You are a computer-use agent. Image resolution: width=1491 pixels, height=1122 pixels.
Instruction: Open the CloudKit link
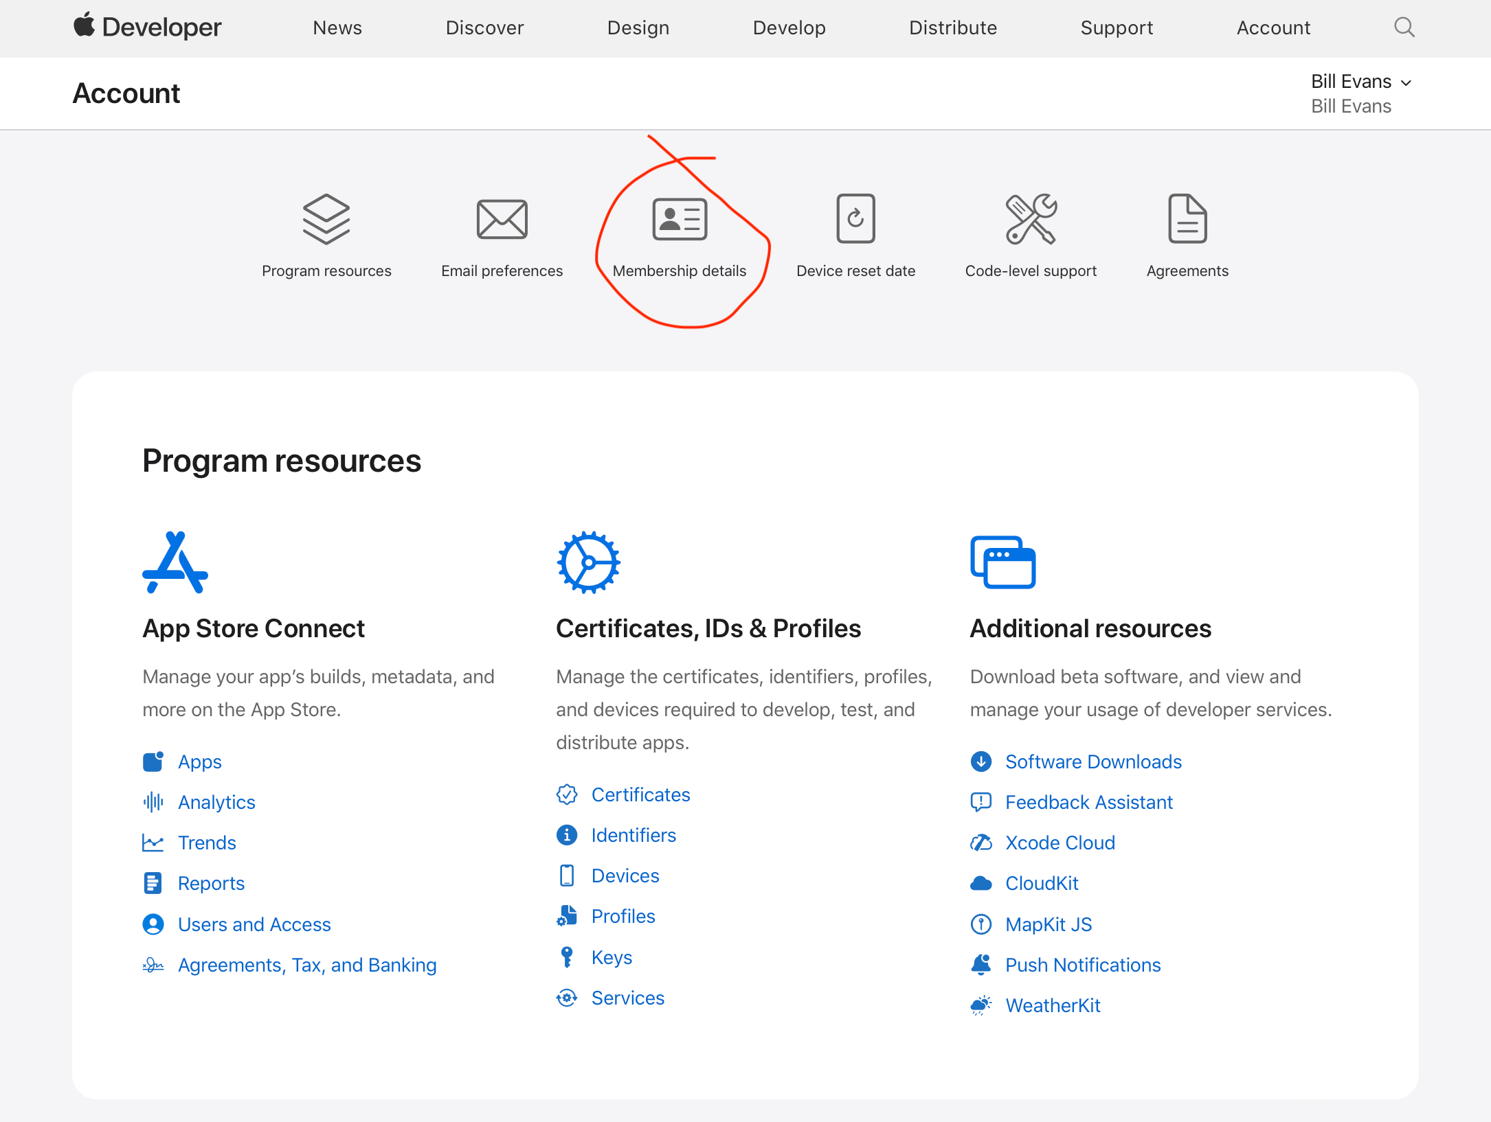tap(1042, 883)
